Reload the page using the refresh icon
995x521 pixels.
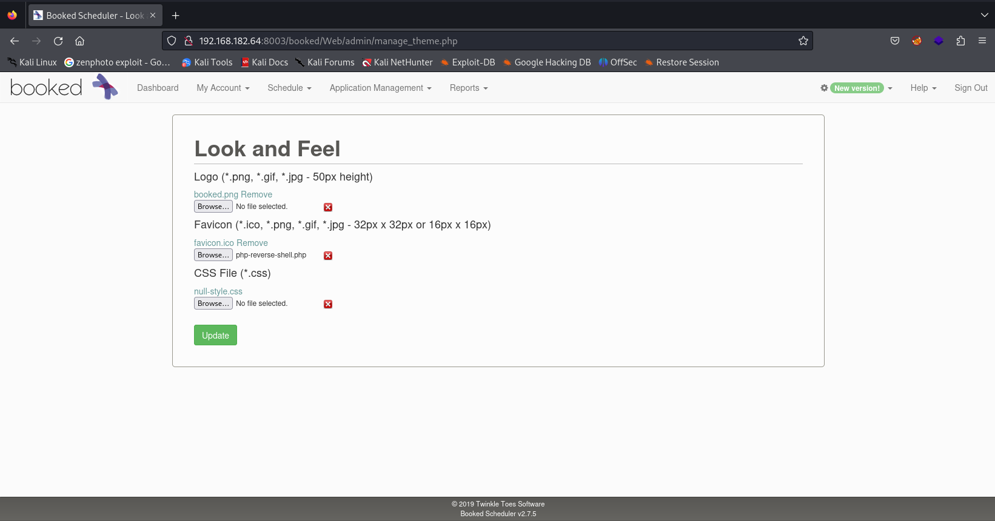click(58, 41)
